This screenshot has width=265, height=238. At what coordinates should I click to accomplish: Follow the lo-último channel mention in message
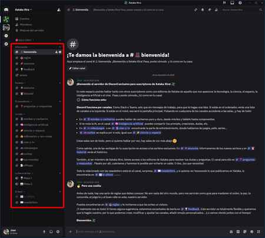pos(104,175)
